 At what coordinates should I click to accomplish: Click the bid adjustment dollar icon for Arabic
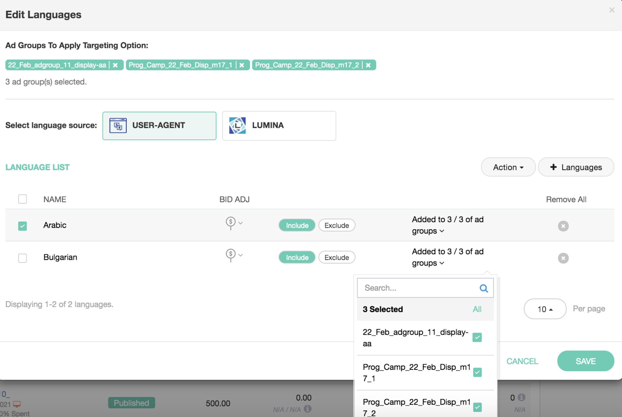pyautogui.click(x=231, y=222)
